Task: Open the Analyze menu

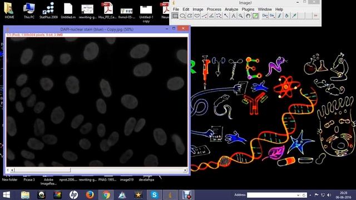Action: tap(231, 9)
